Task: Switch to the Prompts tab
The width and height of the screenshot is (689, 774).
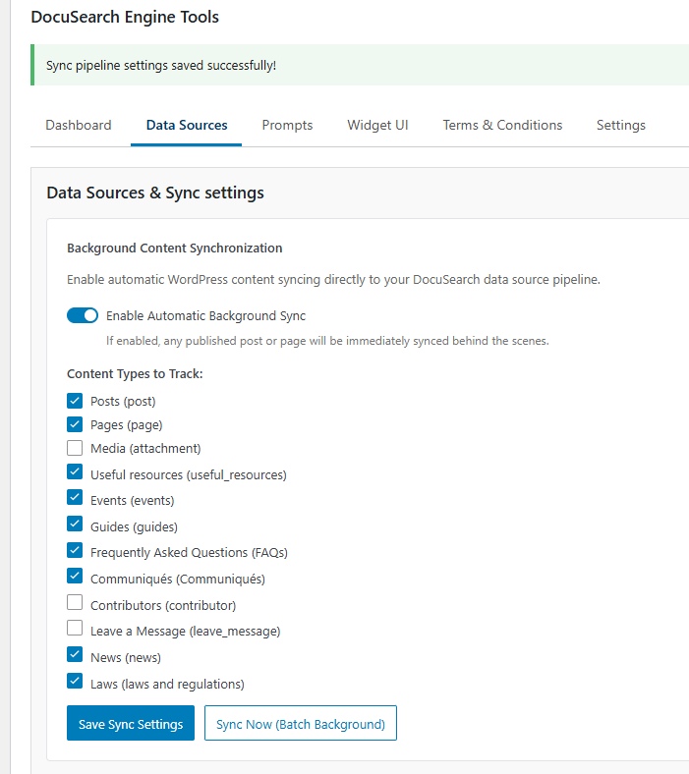Action: (287, 126)
